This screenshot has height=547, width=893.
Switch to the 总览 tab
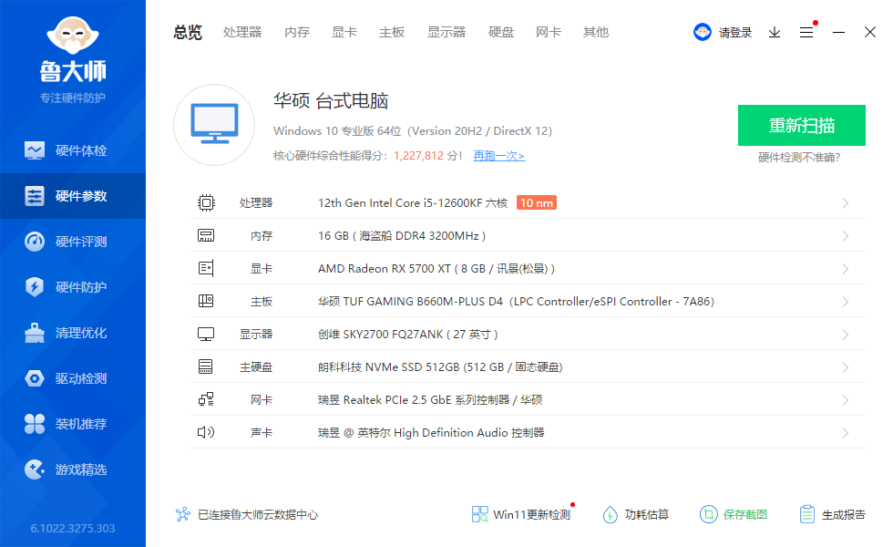(188, 33)
